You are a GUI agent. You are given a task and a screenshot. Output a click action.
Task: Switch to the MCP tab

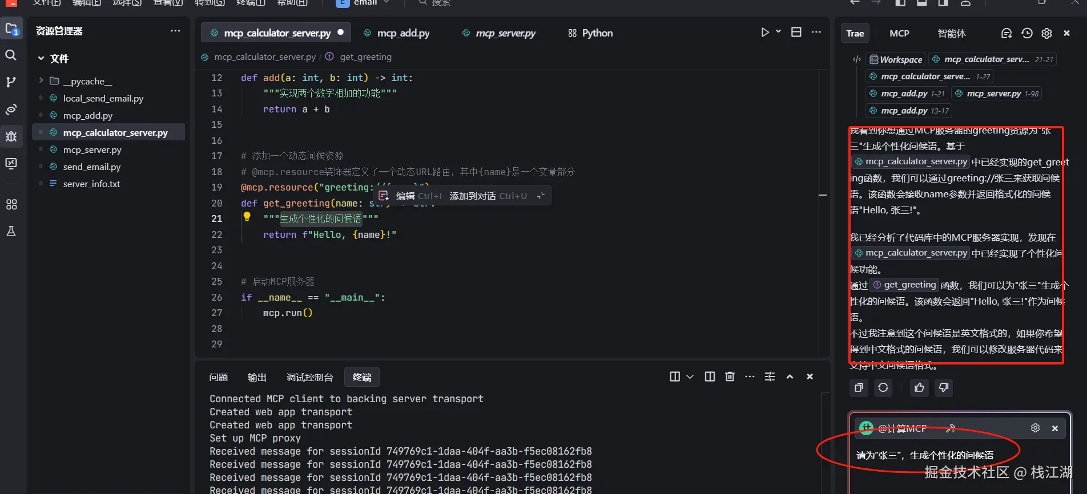pos(899,33)
